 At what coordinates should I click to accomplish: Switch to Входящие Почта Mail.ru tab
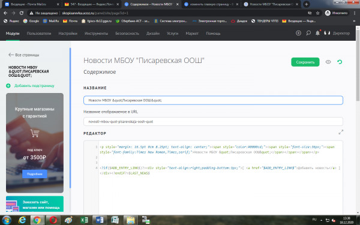32,4
